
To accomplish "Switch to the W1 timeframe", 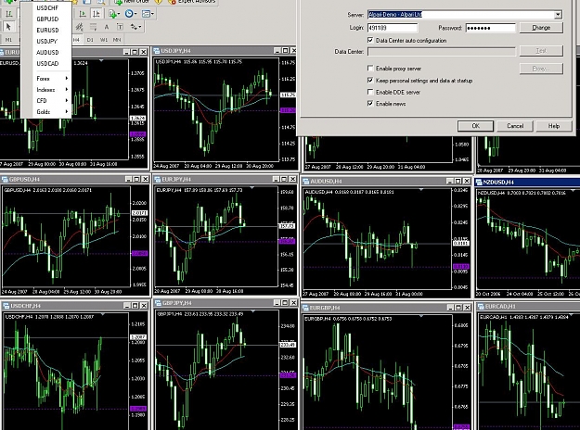I will pos(104,40).
